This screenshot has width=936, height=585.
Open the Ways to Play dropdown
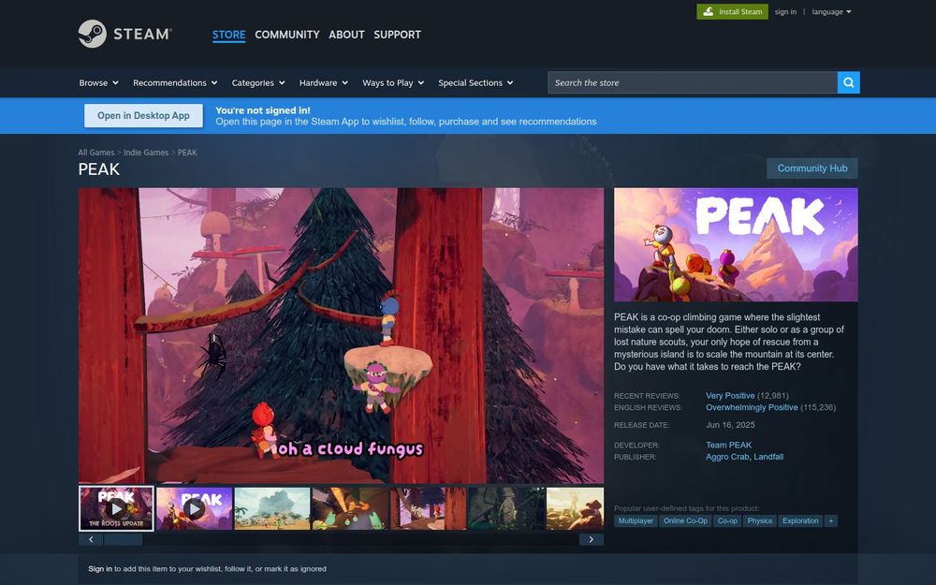(393, 83)
